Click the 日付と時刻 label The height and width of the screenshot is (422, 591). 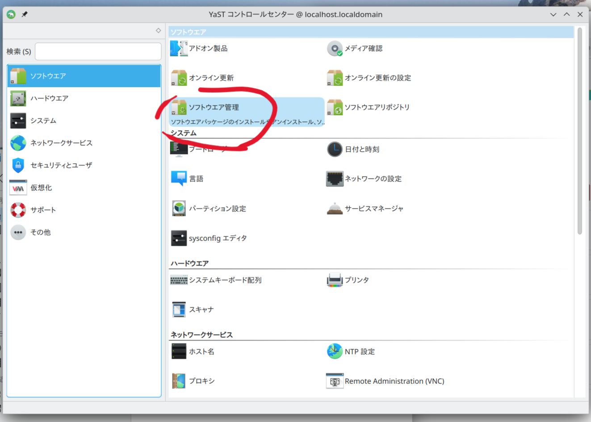[x=362, y=149]
